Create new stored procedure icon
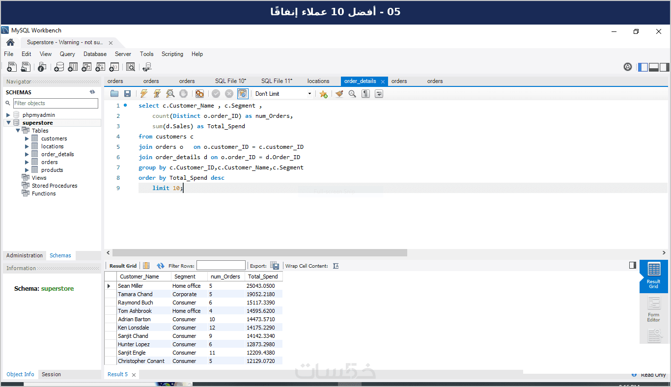 pyautogui.click(x=100, y=67)
